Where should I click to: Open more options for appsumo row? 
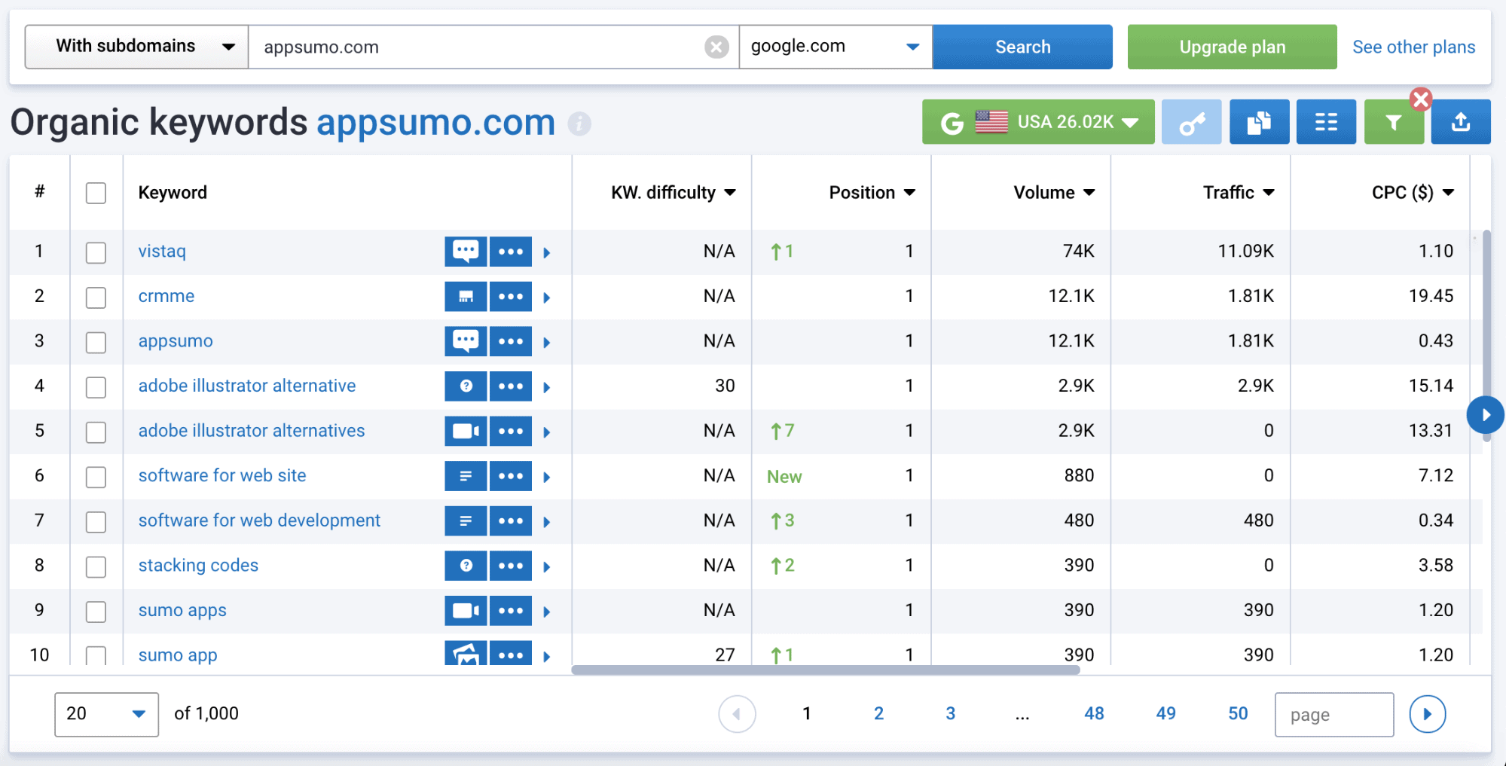click(511, 341)
